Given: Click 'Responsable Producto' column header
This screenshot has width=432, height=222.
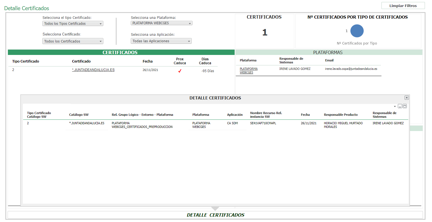Looking at the screenshot, I should (x=341, y=115).
